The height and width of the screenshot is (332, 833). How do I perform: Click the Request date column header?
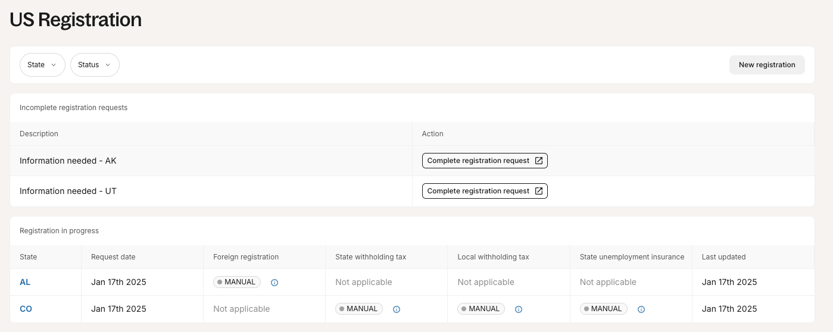click(113, 257)
